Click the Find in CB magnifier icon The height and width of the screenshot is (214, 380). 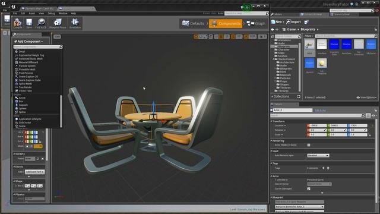coord(41,23)
